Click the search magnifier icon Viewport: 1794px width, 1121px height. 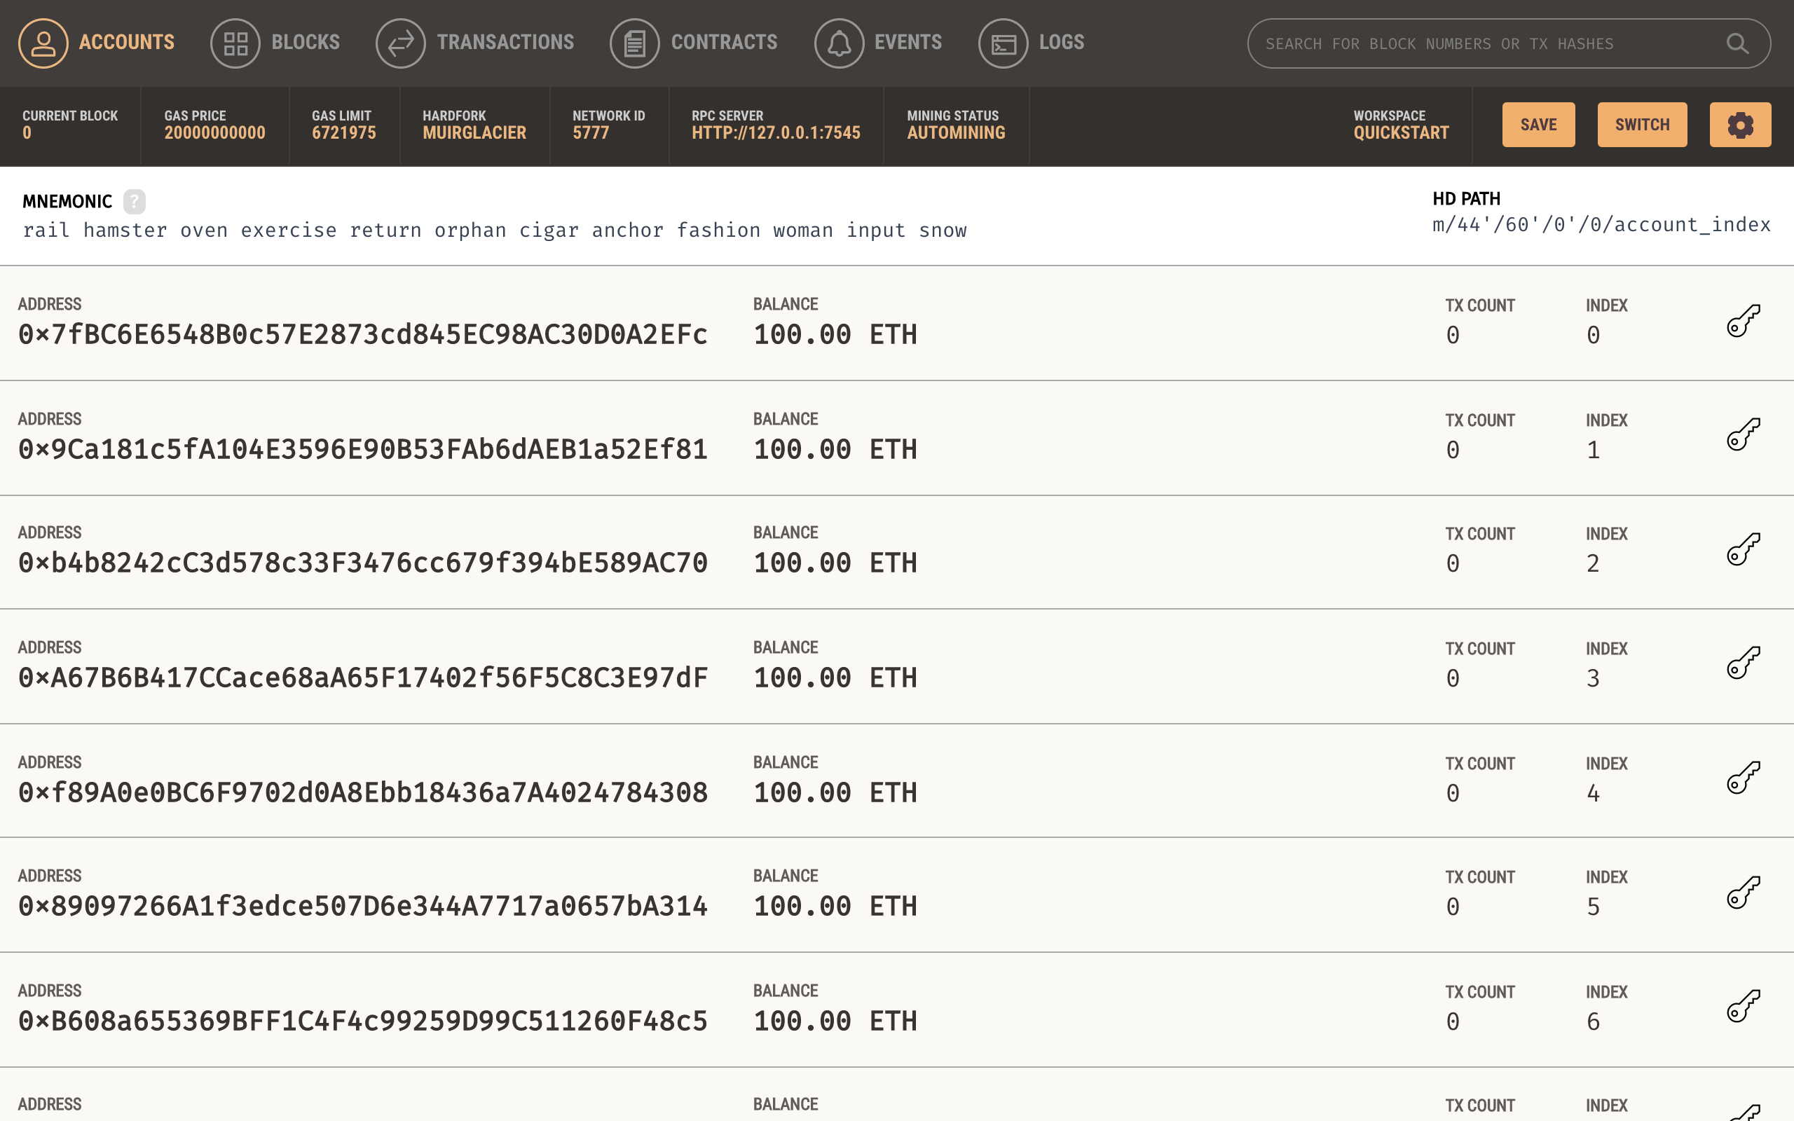[x=1737, y=43]
